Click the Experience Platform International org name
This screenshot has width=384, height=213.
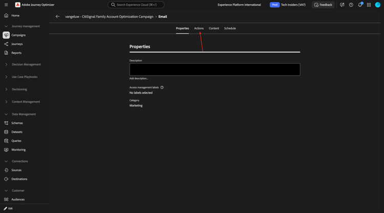(x=239, y=5)
